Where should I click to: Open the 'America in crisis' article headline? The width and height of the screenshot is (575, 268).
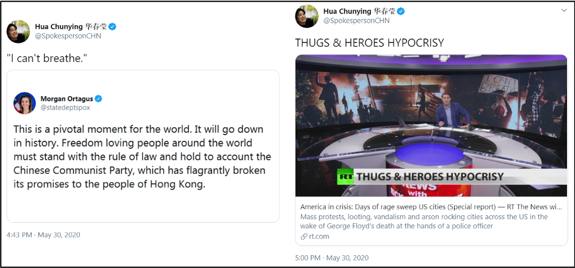pos(431,206)
